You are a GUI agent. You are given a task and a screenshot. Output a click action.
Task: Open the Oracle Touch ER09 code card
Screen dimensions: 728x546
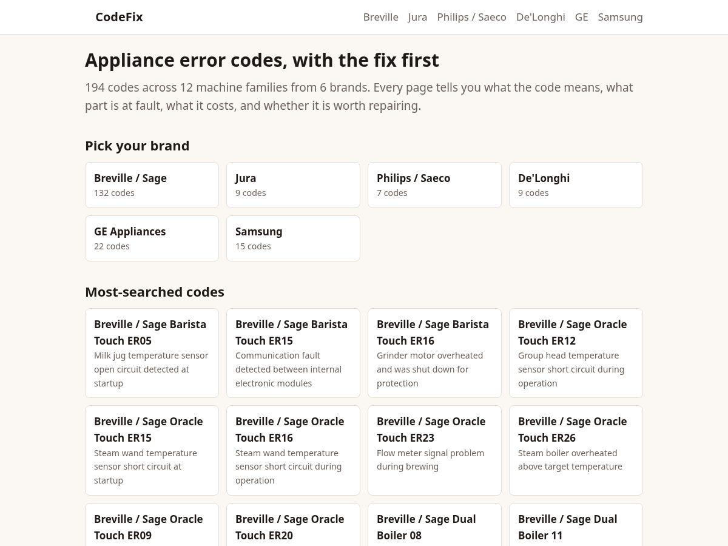pos(152,525)
